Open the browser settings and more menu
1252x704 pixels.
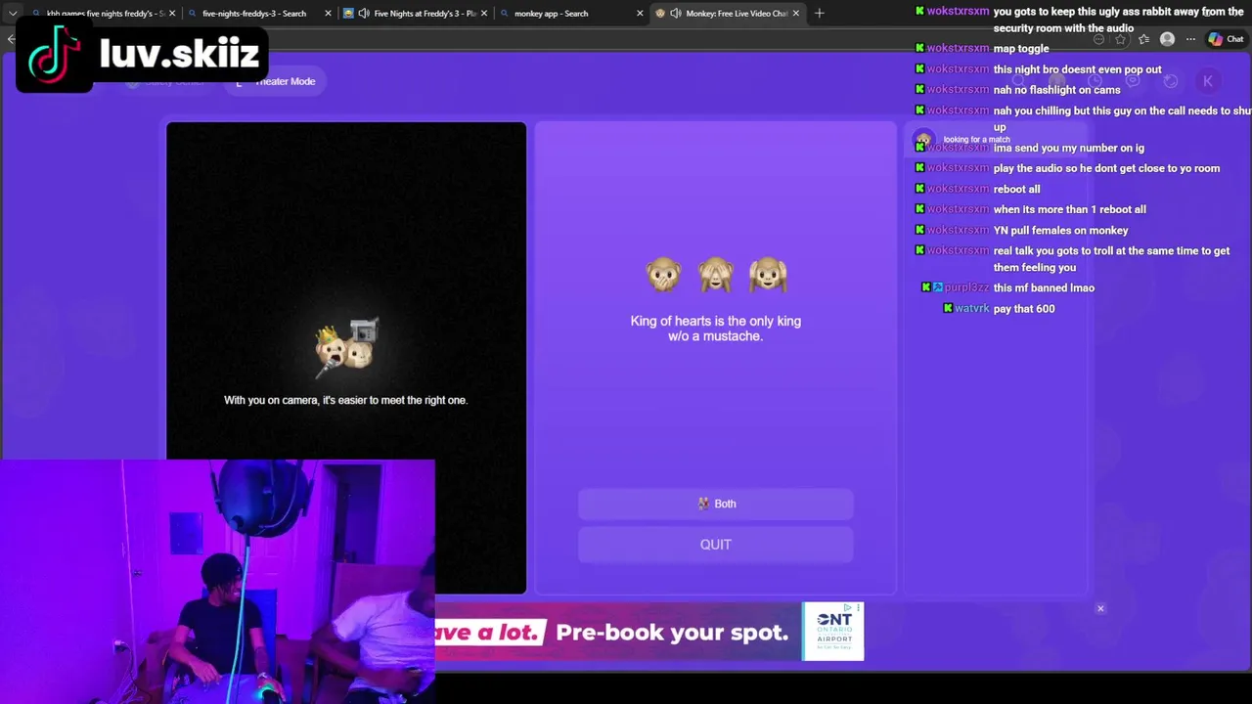coord(1190,39)
